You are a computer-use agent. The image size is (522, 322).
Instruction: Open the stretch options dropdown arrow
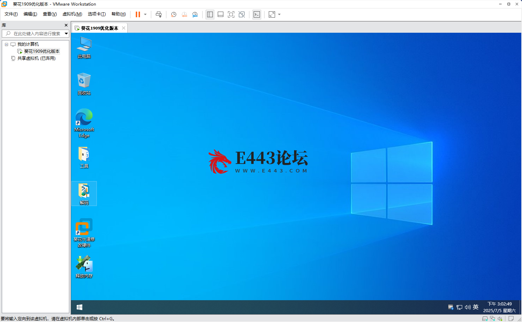pos(279,14)
